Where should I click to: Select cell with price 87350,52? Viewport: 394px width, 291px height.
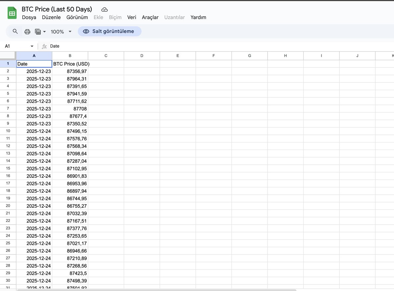click(x=70, y=124)
